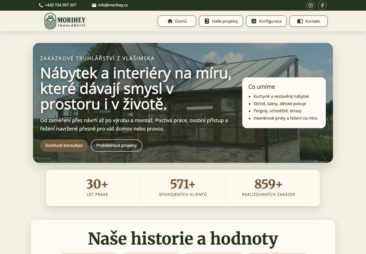366x254 pixels.
Task: Click the Naše historie a hodnoty heading
Action: point(183,239)
